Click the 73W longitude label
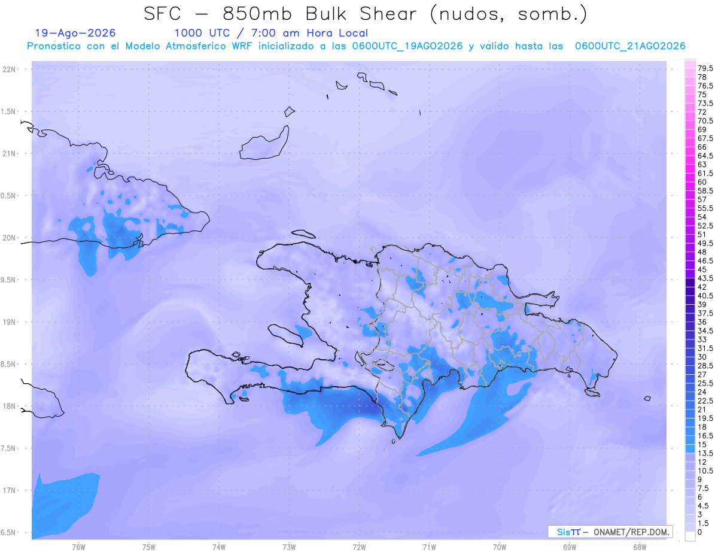 point(289,547)
